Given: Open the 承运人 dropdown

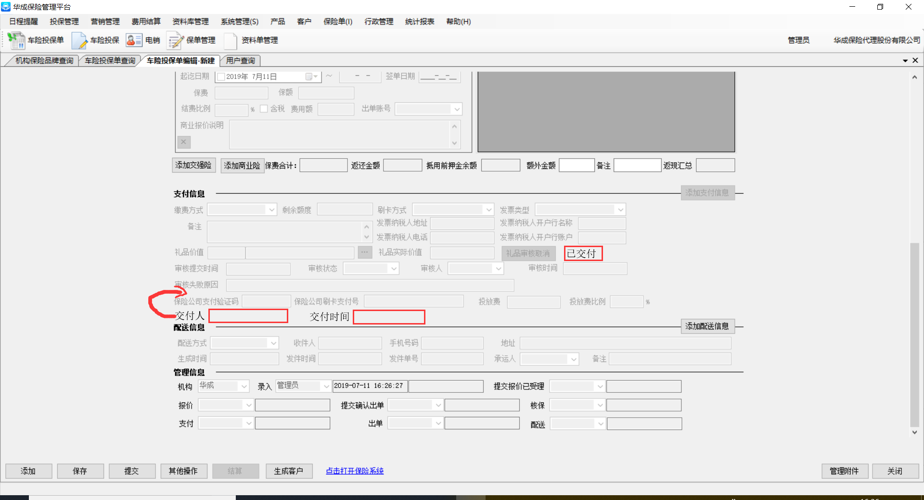Looking at the screenshot, I should 574,359.
